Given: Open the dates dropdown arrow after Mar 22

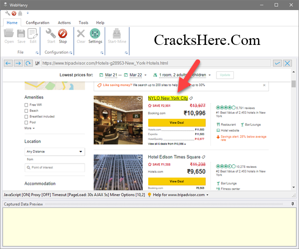Looking at the screenshot, I should 146,75.
